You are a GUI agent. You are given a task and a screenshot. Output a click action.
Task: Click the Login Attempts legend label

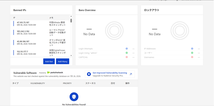(86, 49)
